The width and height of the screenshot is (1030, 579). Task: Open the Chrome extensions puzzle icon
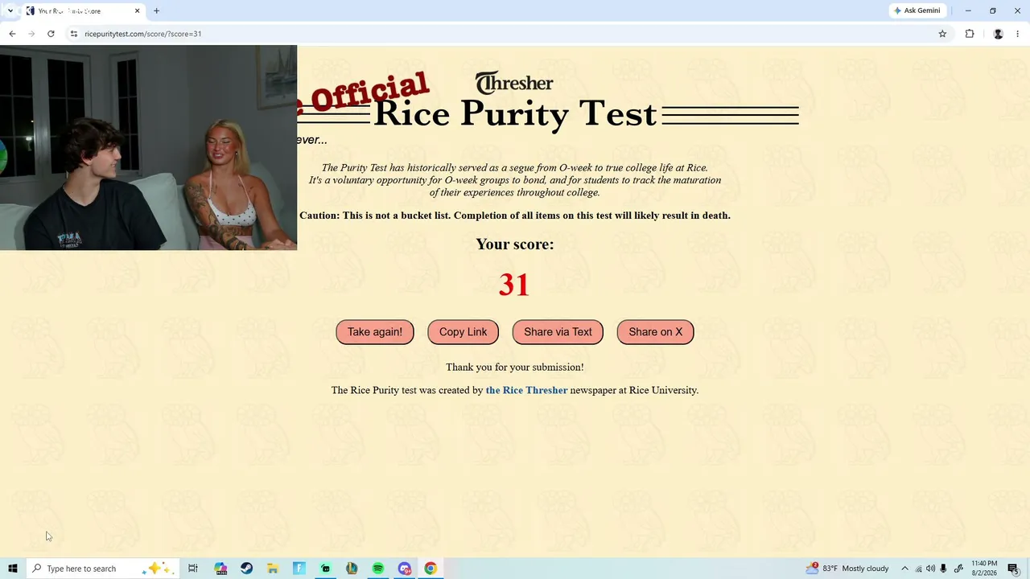[970, 34]
